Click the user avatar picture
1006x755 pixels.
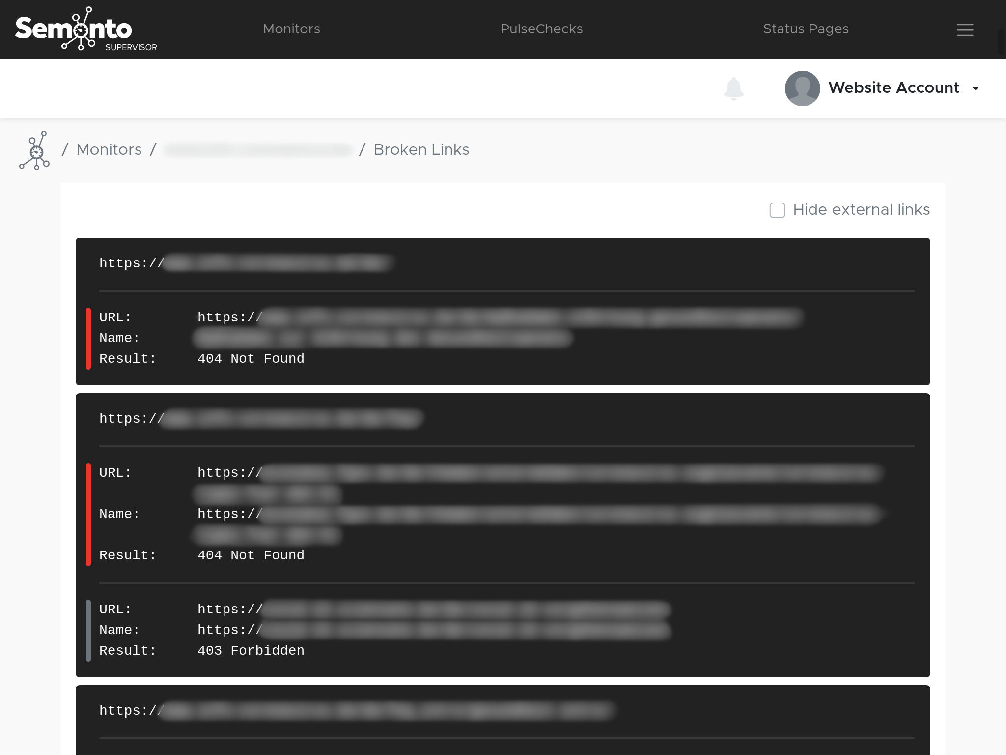pos(802,88)
